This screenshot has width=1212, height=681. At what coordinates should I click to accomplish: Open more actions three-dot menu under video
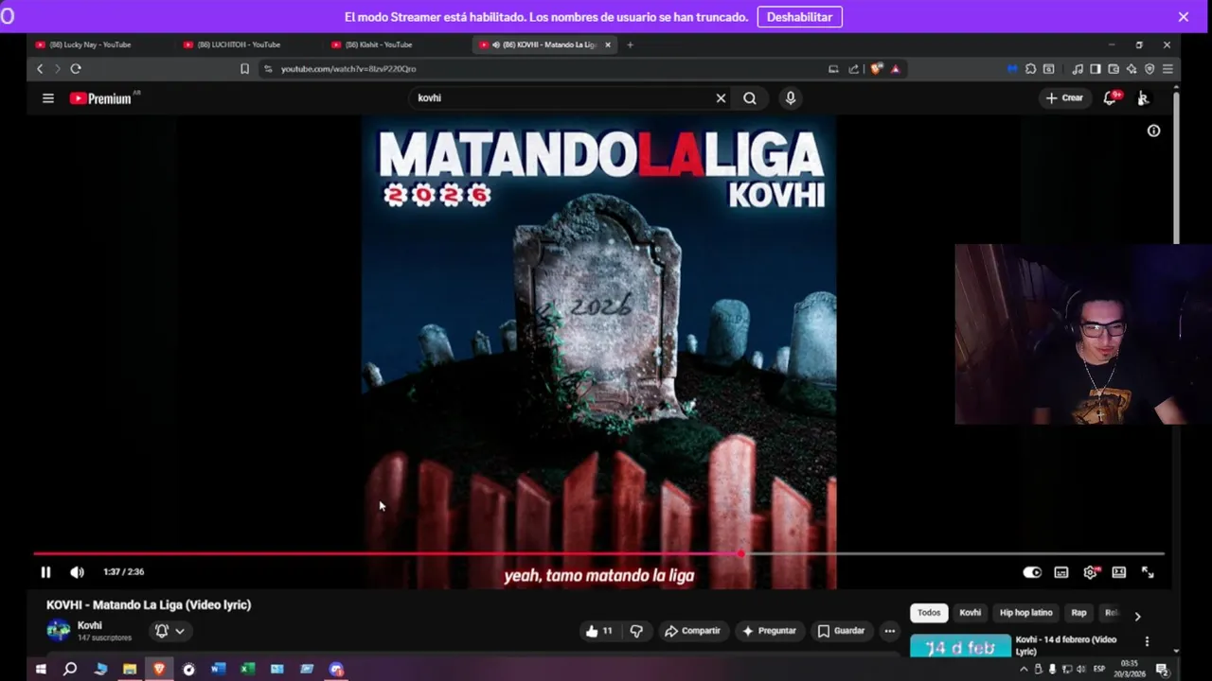click(x=889, y=631)
